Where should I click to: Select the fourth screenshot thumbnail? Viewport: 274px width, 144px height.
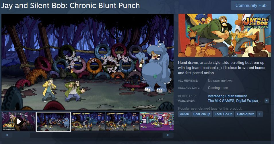click(x=123, y=121)
